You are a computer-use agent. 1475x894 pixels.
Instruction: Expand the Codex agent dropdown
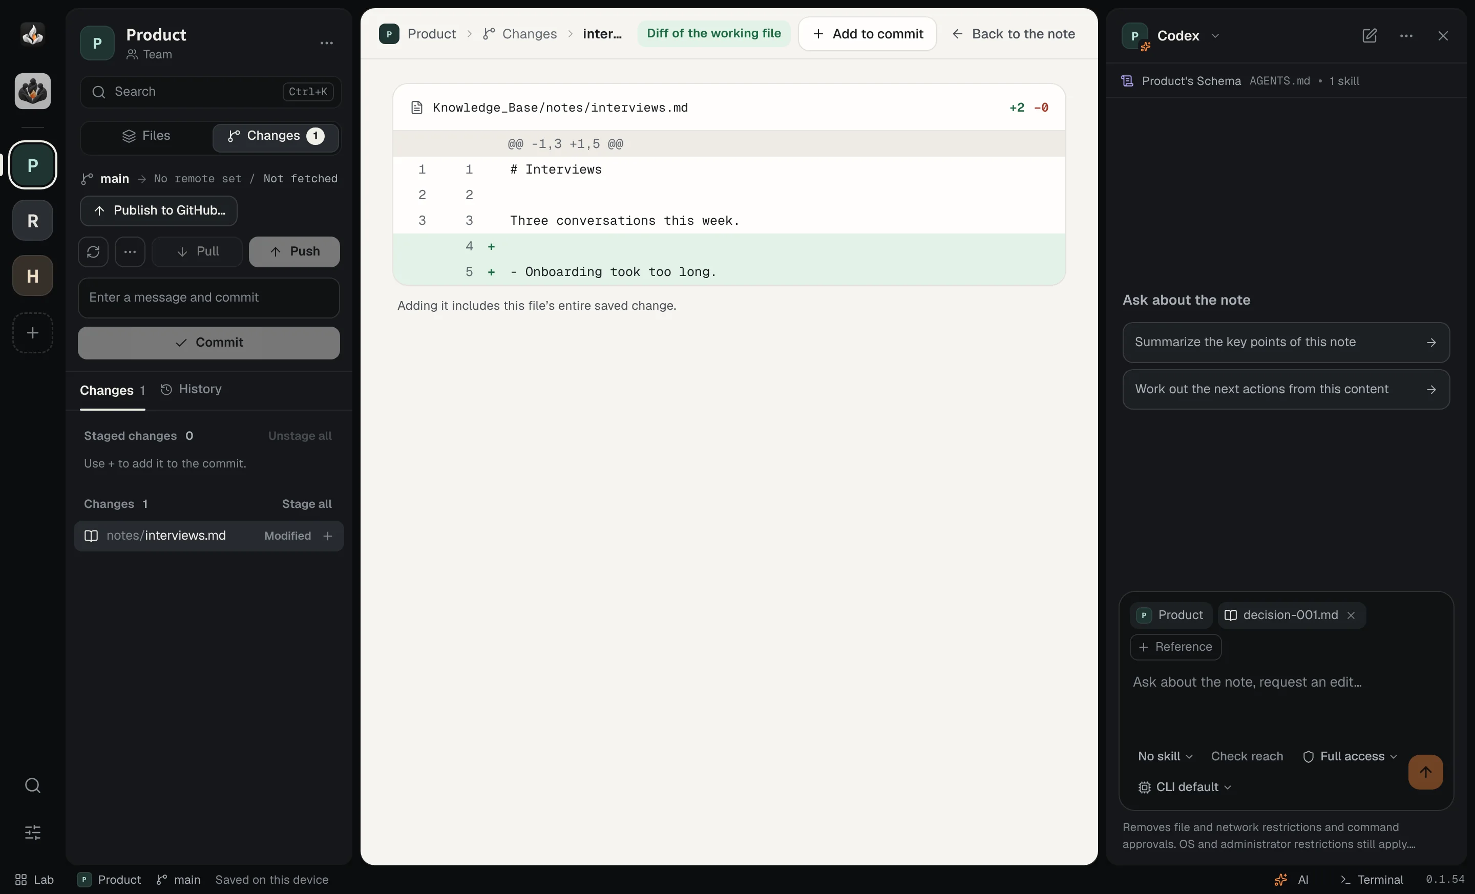click(1188, 36)
